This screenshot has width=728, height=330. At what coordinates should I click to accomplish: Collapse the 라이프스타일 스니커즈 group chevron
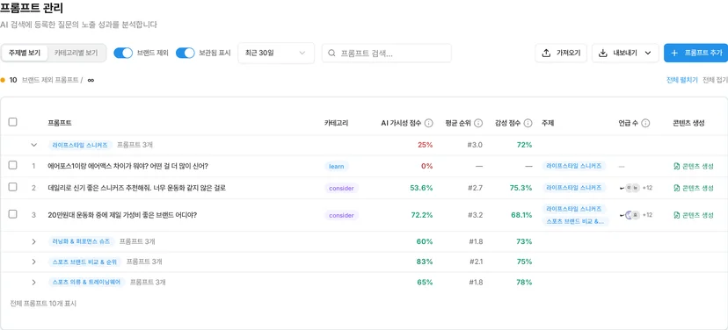[x=33, y=145]
